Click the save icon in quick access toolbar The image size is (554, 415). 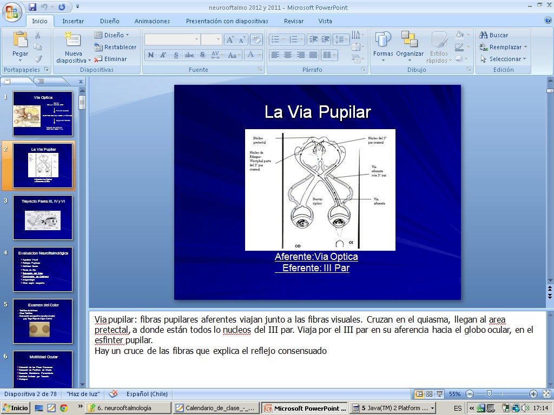32,7
